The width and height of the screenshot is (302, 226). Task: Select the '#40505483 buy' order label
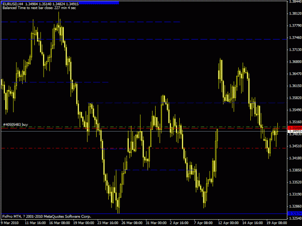(15, 125)
